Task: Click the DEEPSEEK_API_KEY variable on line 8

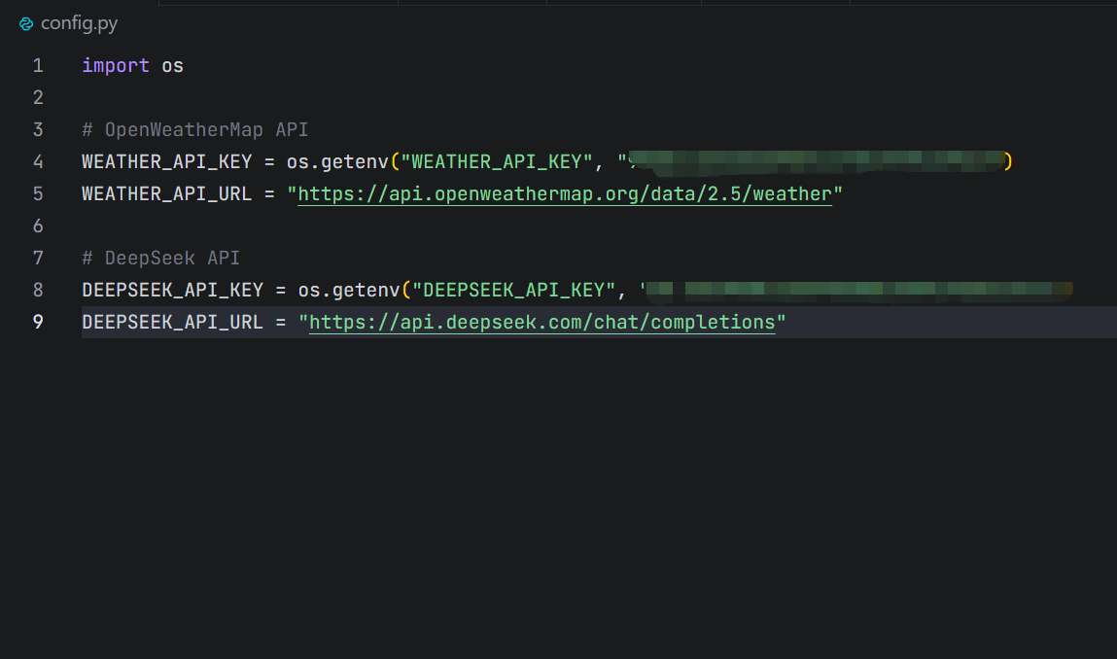Action: click(172, 290)
